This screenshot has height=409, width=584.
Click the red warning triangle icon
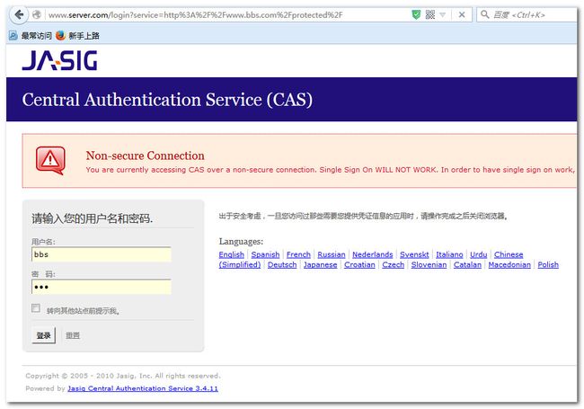(50, 161)
